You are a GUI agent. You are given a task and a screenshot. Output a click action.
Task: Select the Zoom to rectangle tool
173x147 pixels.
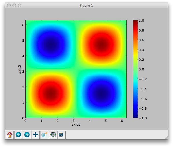(44, 135)
